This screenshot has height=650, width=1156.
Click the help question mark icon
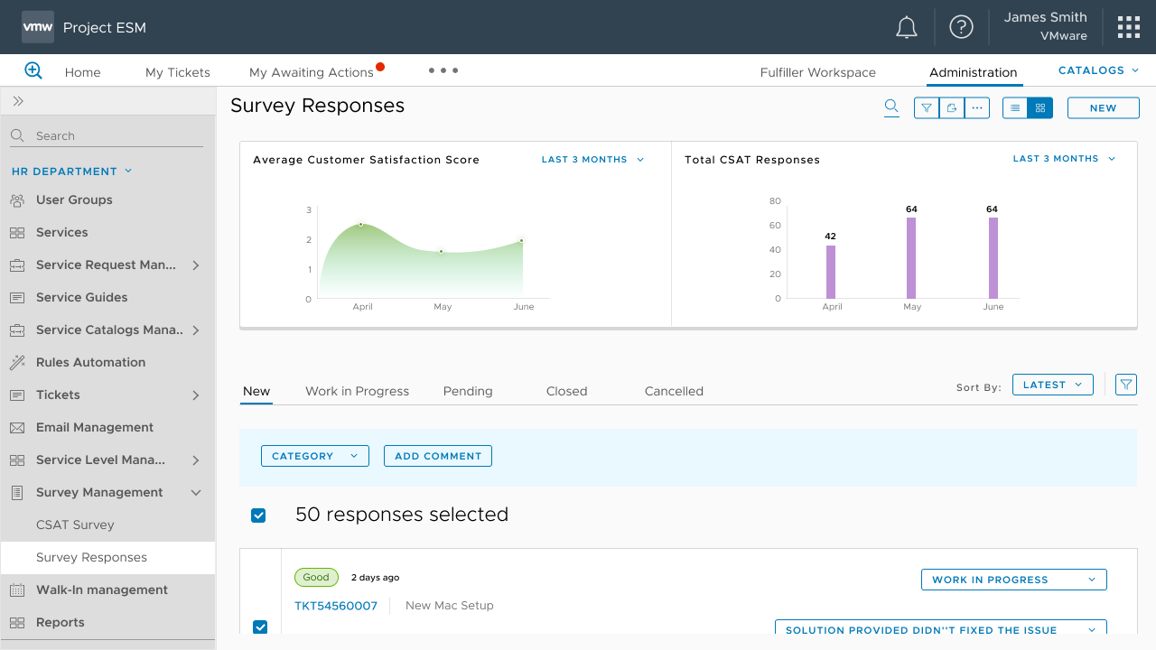click(x=961, y=27)
